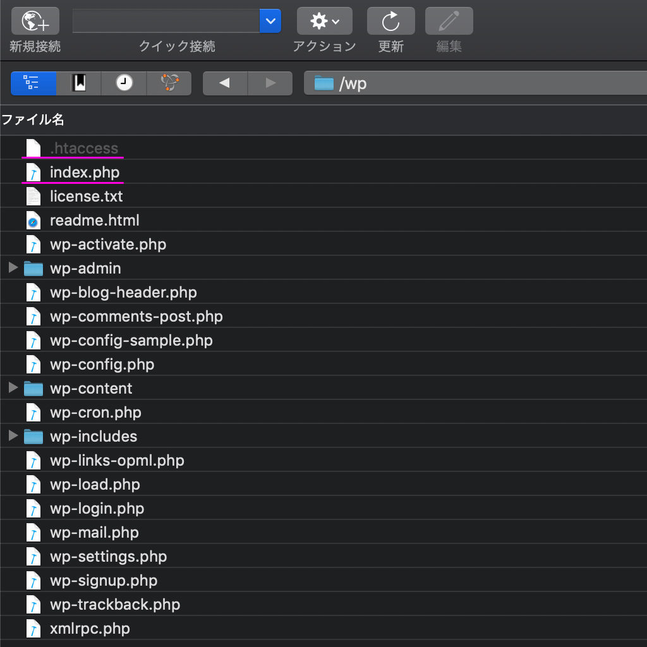647x647 pixels.
Task: Select the wp-cron.php file icon
Action: [x=33, y=412]
